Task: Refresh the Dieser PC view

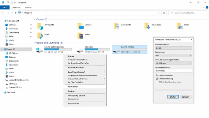Action: [164, 13]
